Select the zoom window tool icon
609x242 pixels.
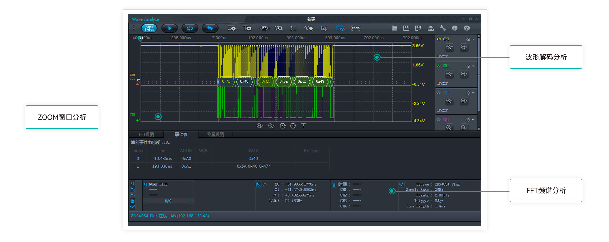click(356, 28)
